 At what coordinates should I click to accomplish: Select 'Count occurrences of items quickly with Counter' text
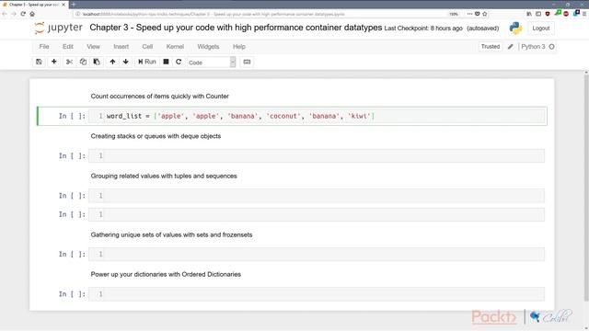159,96
